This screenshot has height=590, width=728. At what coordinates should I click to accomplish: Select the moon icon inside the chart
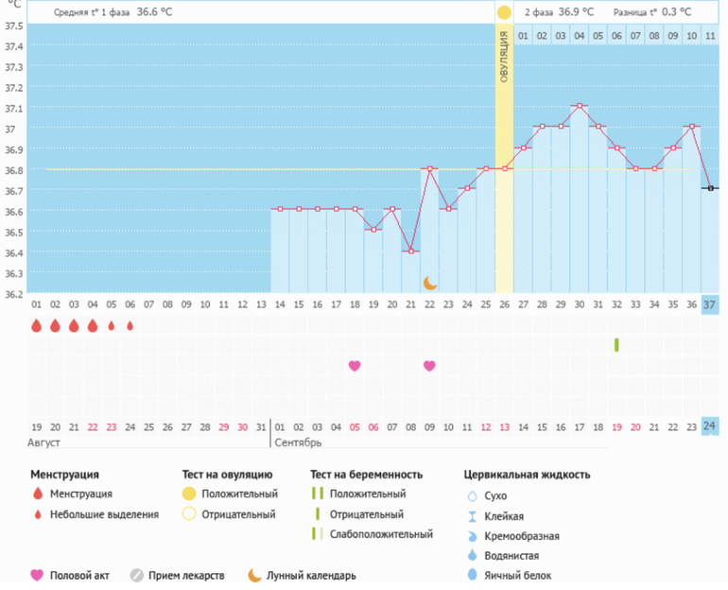[x=430, y=283]
